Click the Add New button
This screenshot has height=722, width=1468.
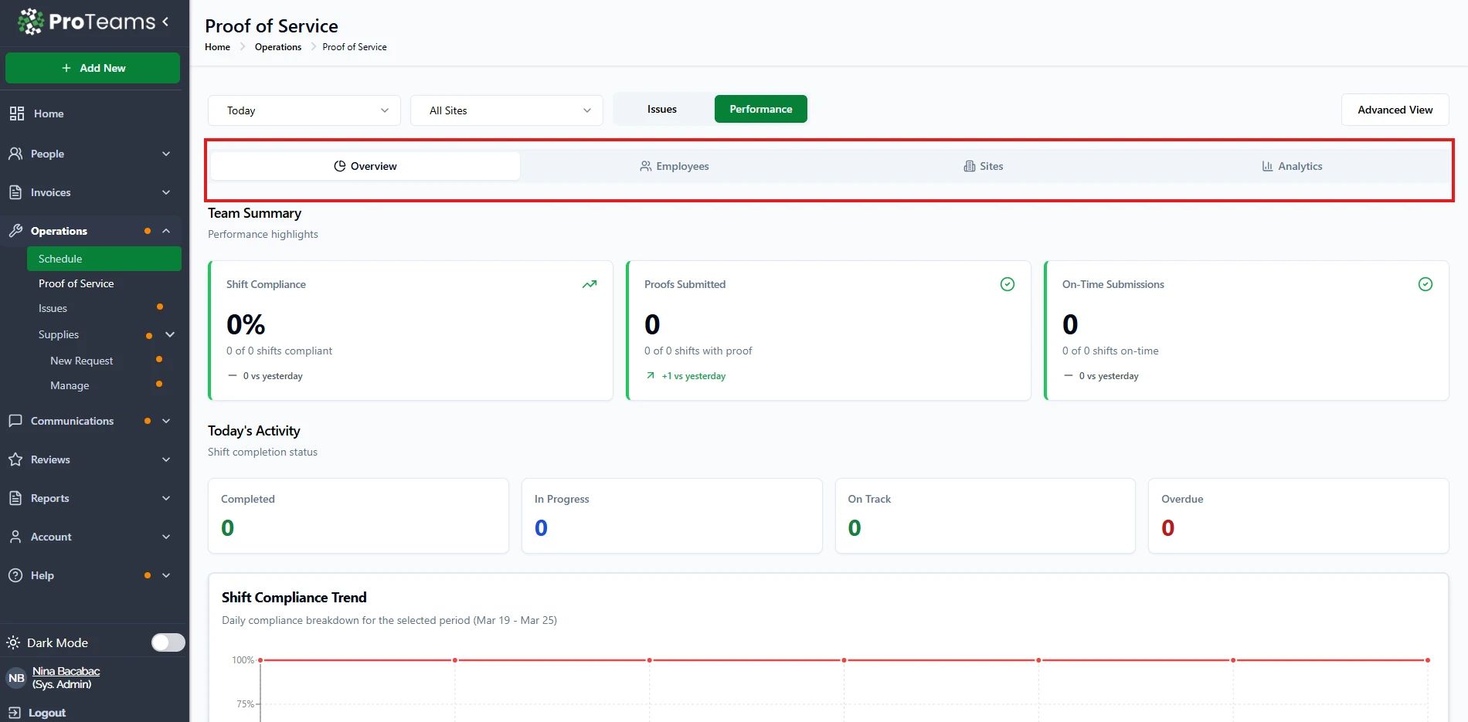[93, 68]
